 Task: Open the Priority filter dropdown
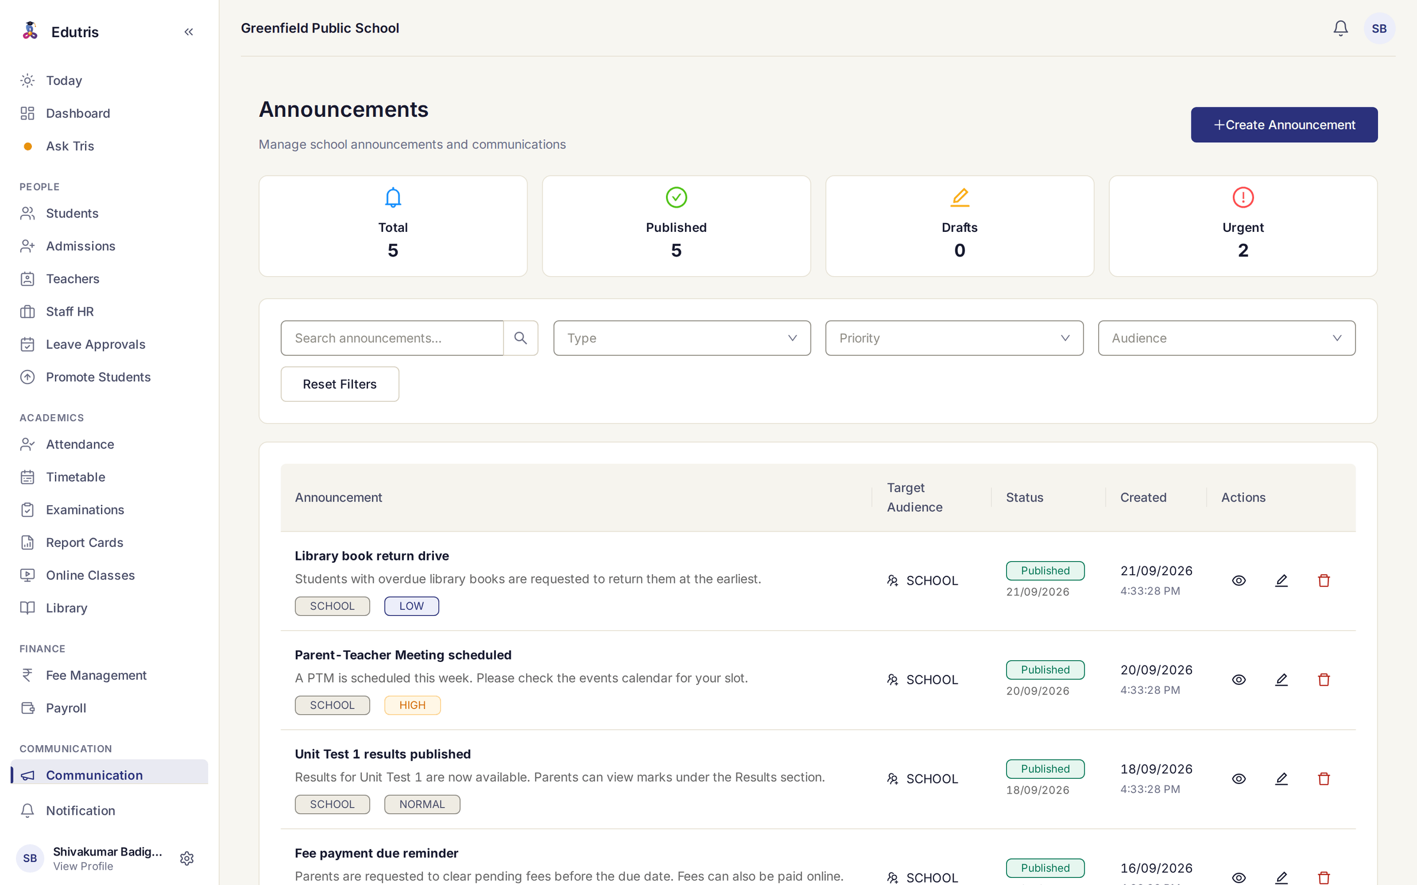pos(954,338)
